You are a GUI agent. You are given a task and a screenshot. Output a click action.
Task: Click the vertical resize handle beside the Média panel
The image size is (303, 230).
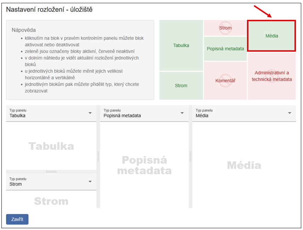pos(190,156)
